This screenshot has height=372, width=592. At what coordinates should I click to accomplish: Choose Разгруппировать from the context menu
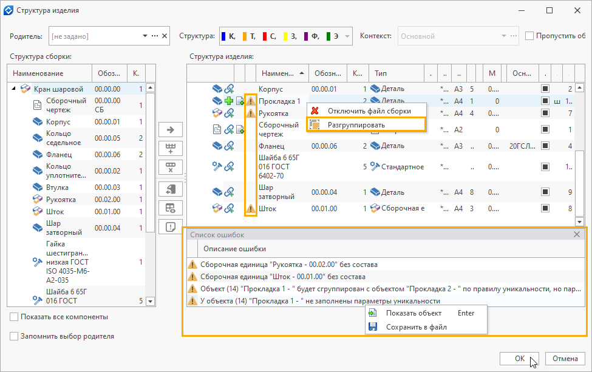click(x=356, y=124)
